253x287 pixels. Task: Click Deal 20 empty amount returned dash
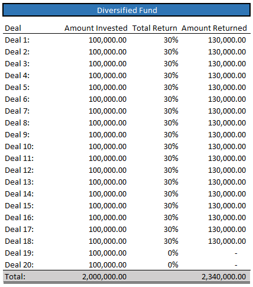(236, 265)
